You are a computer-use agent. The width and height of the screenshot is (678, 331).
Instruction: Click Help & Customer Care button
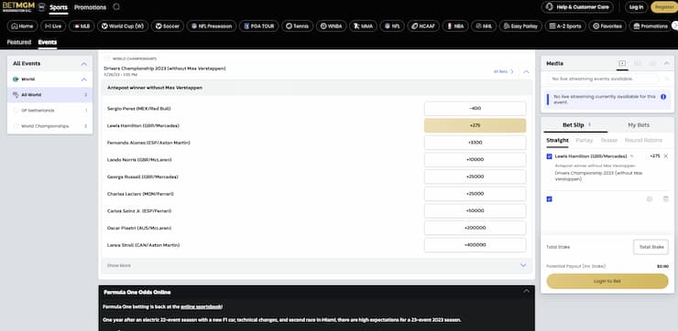[x=577, y=7]
